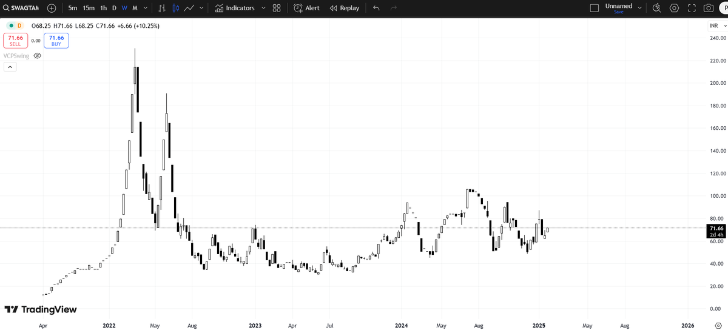Click the 2025 label on time axis
Screen dimensions: 728x330
[x=539, y=326]
